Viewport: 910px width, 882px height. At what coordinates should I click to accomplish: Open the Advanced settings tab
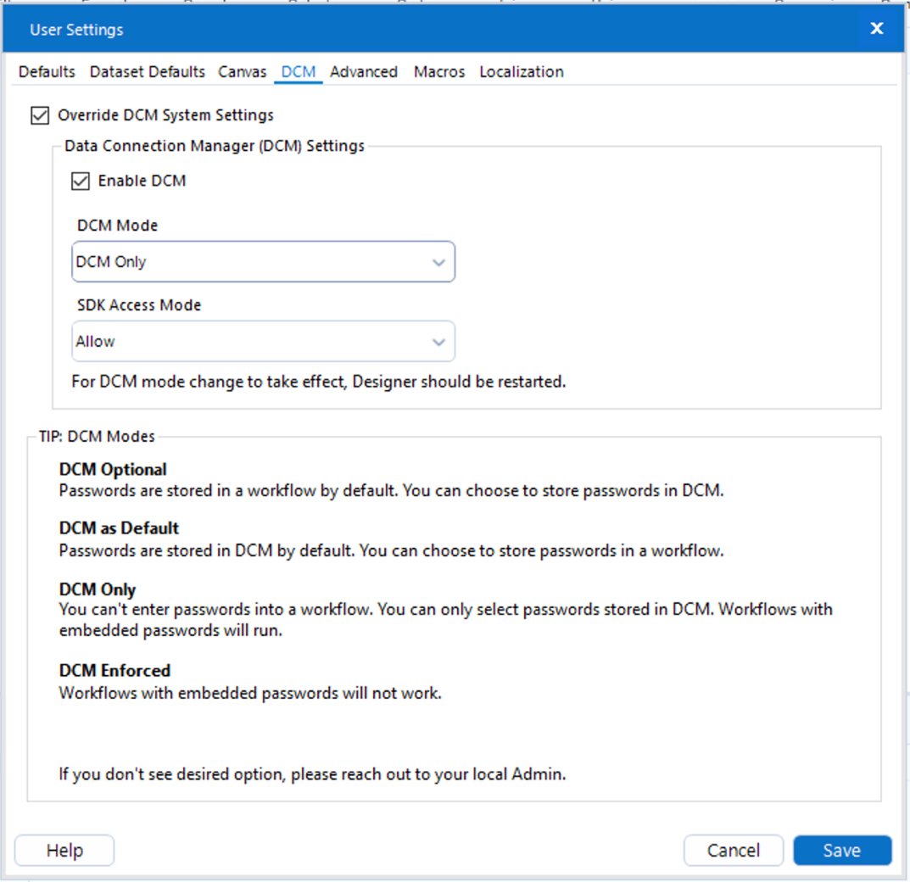point(364,72)
